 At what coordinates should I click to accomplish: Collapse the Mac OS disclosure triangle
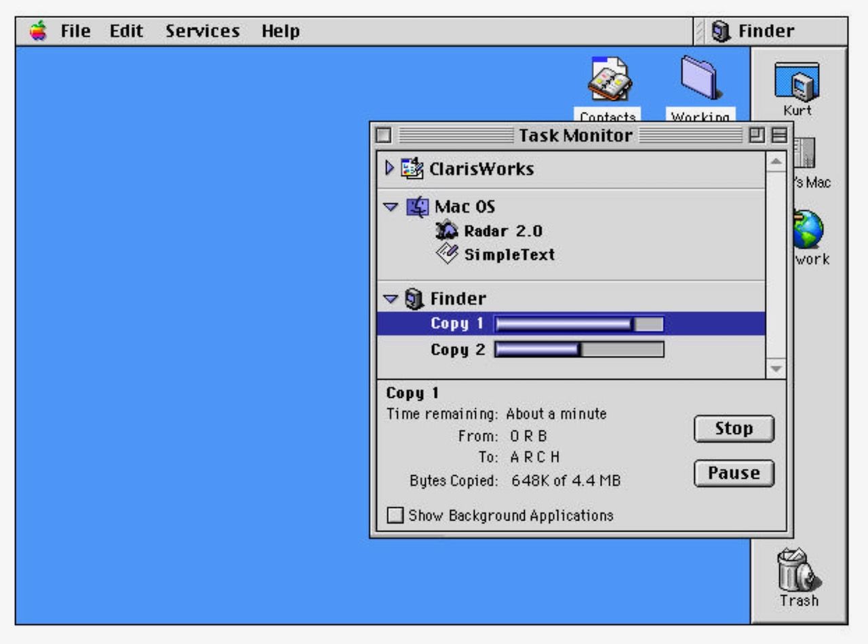point(391,206)
